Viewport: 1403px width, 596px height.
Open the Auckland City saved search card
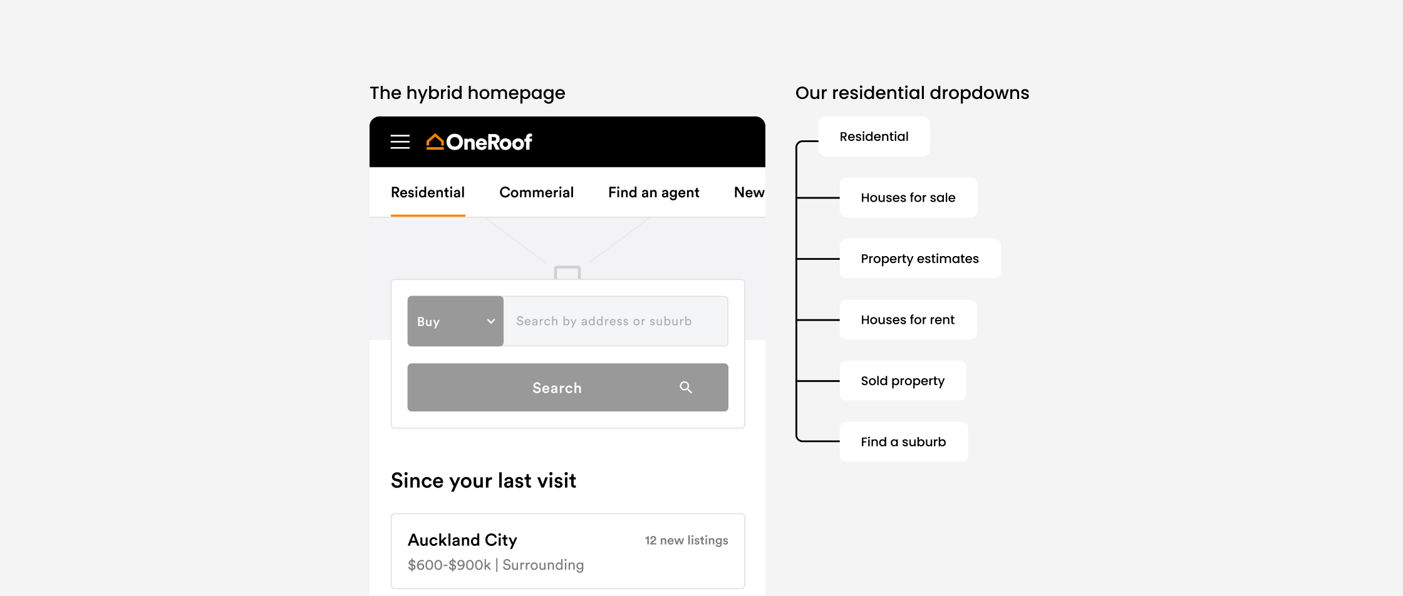567,552
